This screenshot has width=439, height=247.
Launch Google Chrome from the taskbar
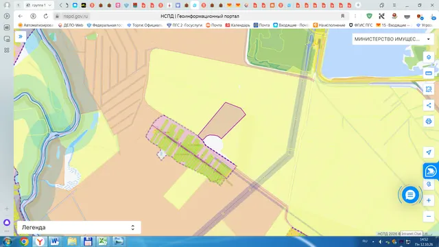25,242
